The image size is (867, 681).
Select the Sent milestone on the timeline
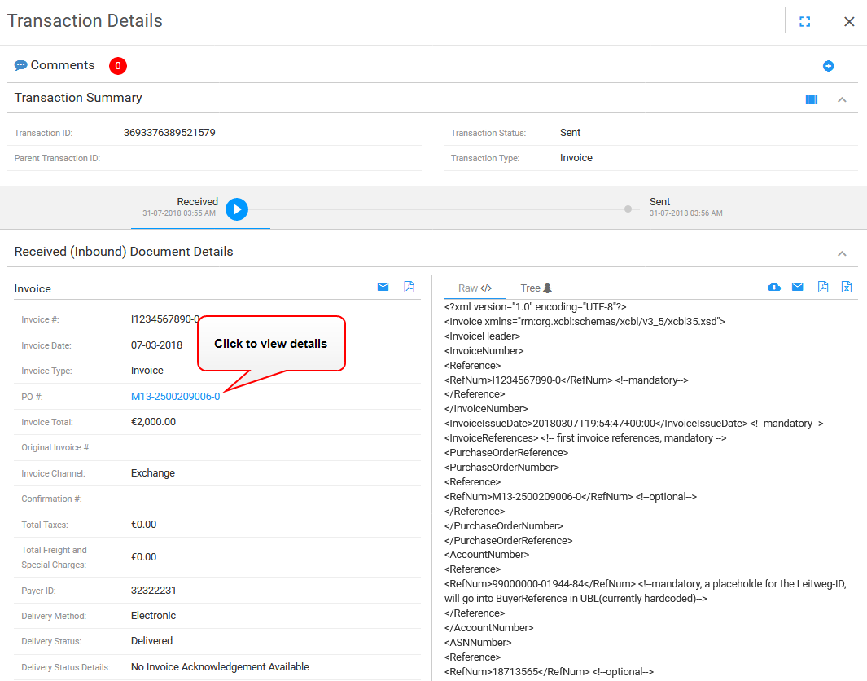tap(628, 209)
